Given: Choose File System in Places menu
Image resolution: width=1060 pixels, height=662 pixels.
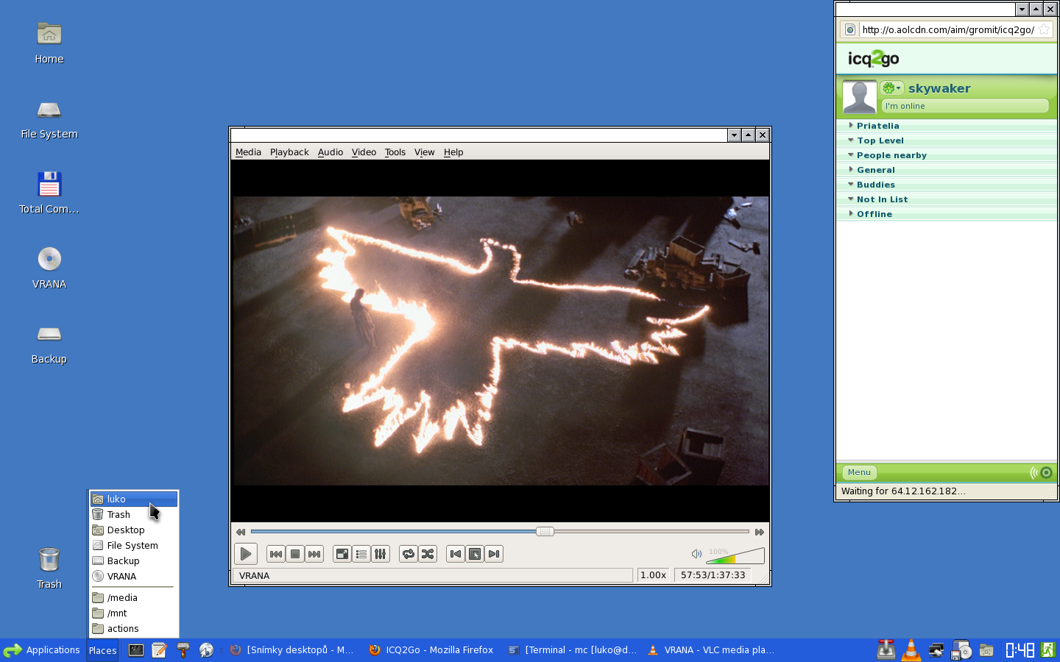Looking at the screenshot, I should [x=134, y=546].
